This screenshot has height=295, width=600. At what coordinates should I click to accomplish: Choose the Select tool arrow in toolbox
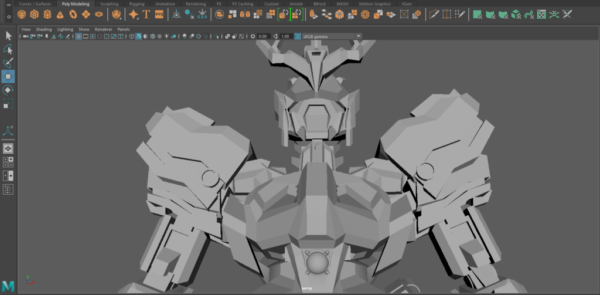pos(8,36)
